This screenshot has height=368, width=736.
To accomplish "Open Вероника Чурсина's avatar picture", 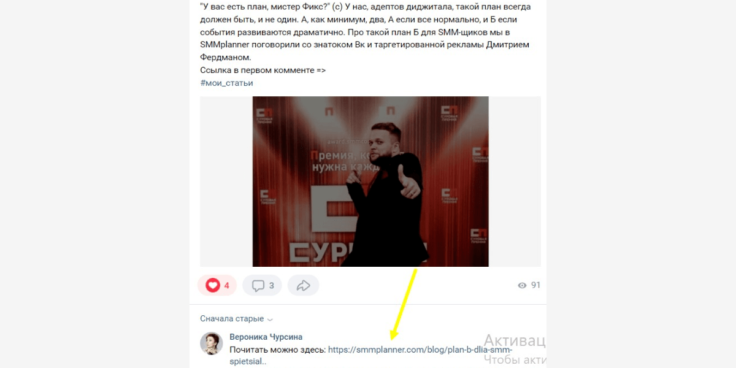I will point(212,343).
